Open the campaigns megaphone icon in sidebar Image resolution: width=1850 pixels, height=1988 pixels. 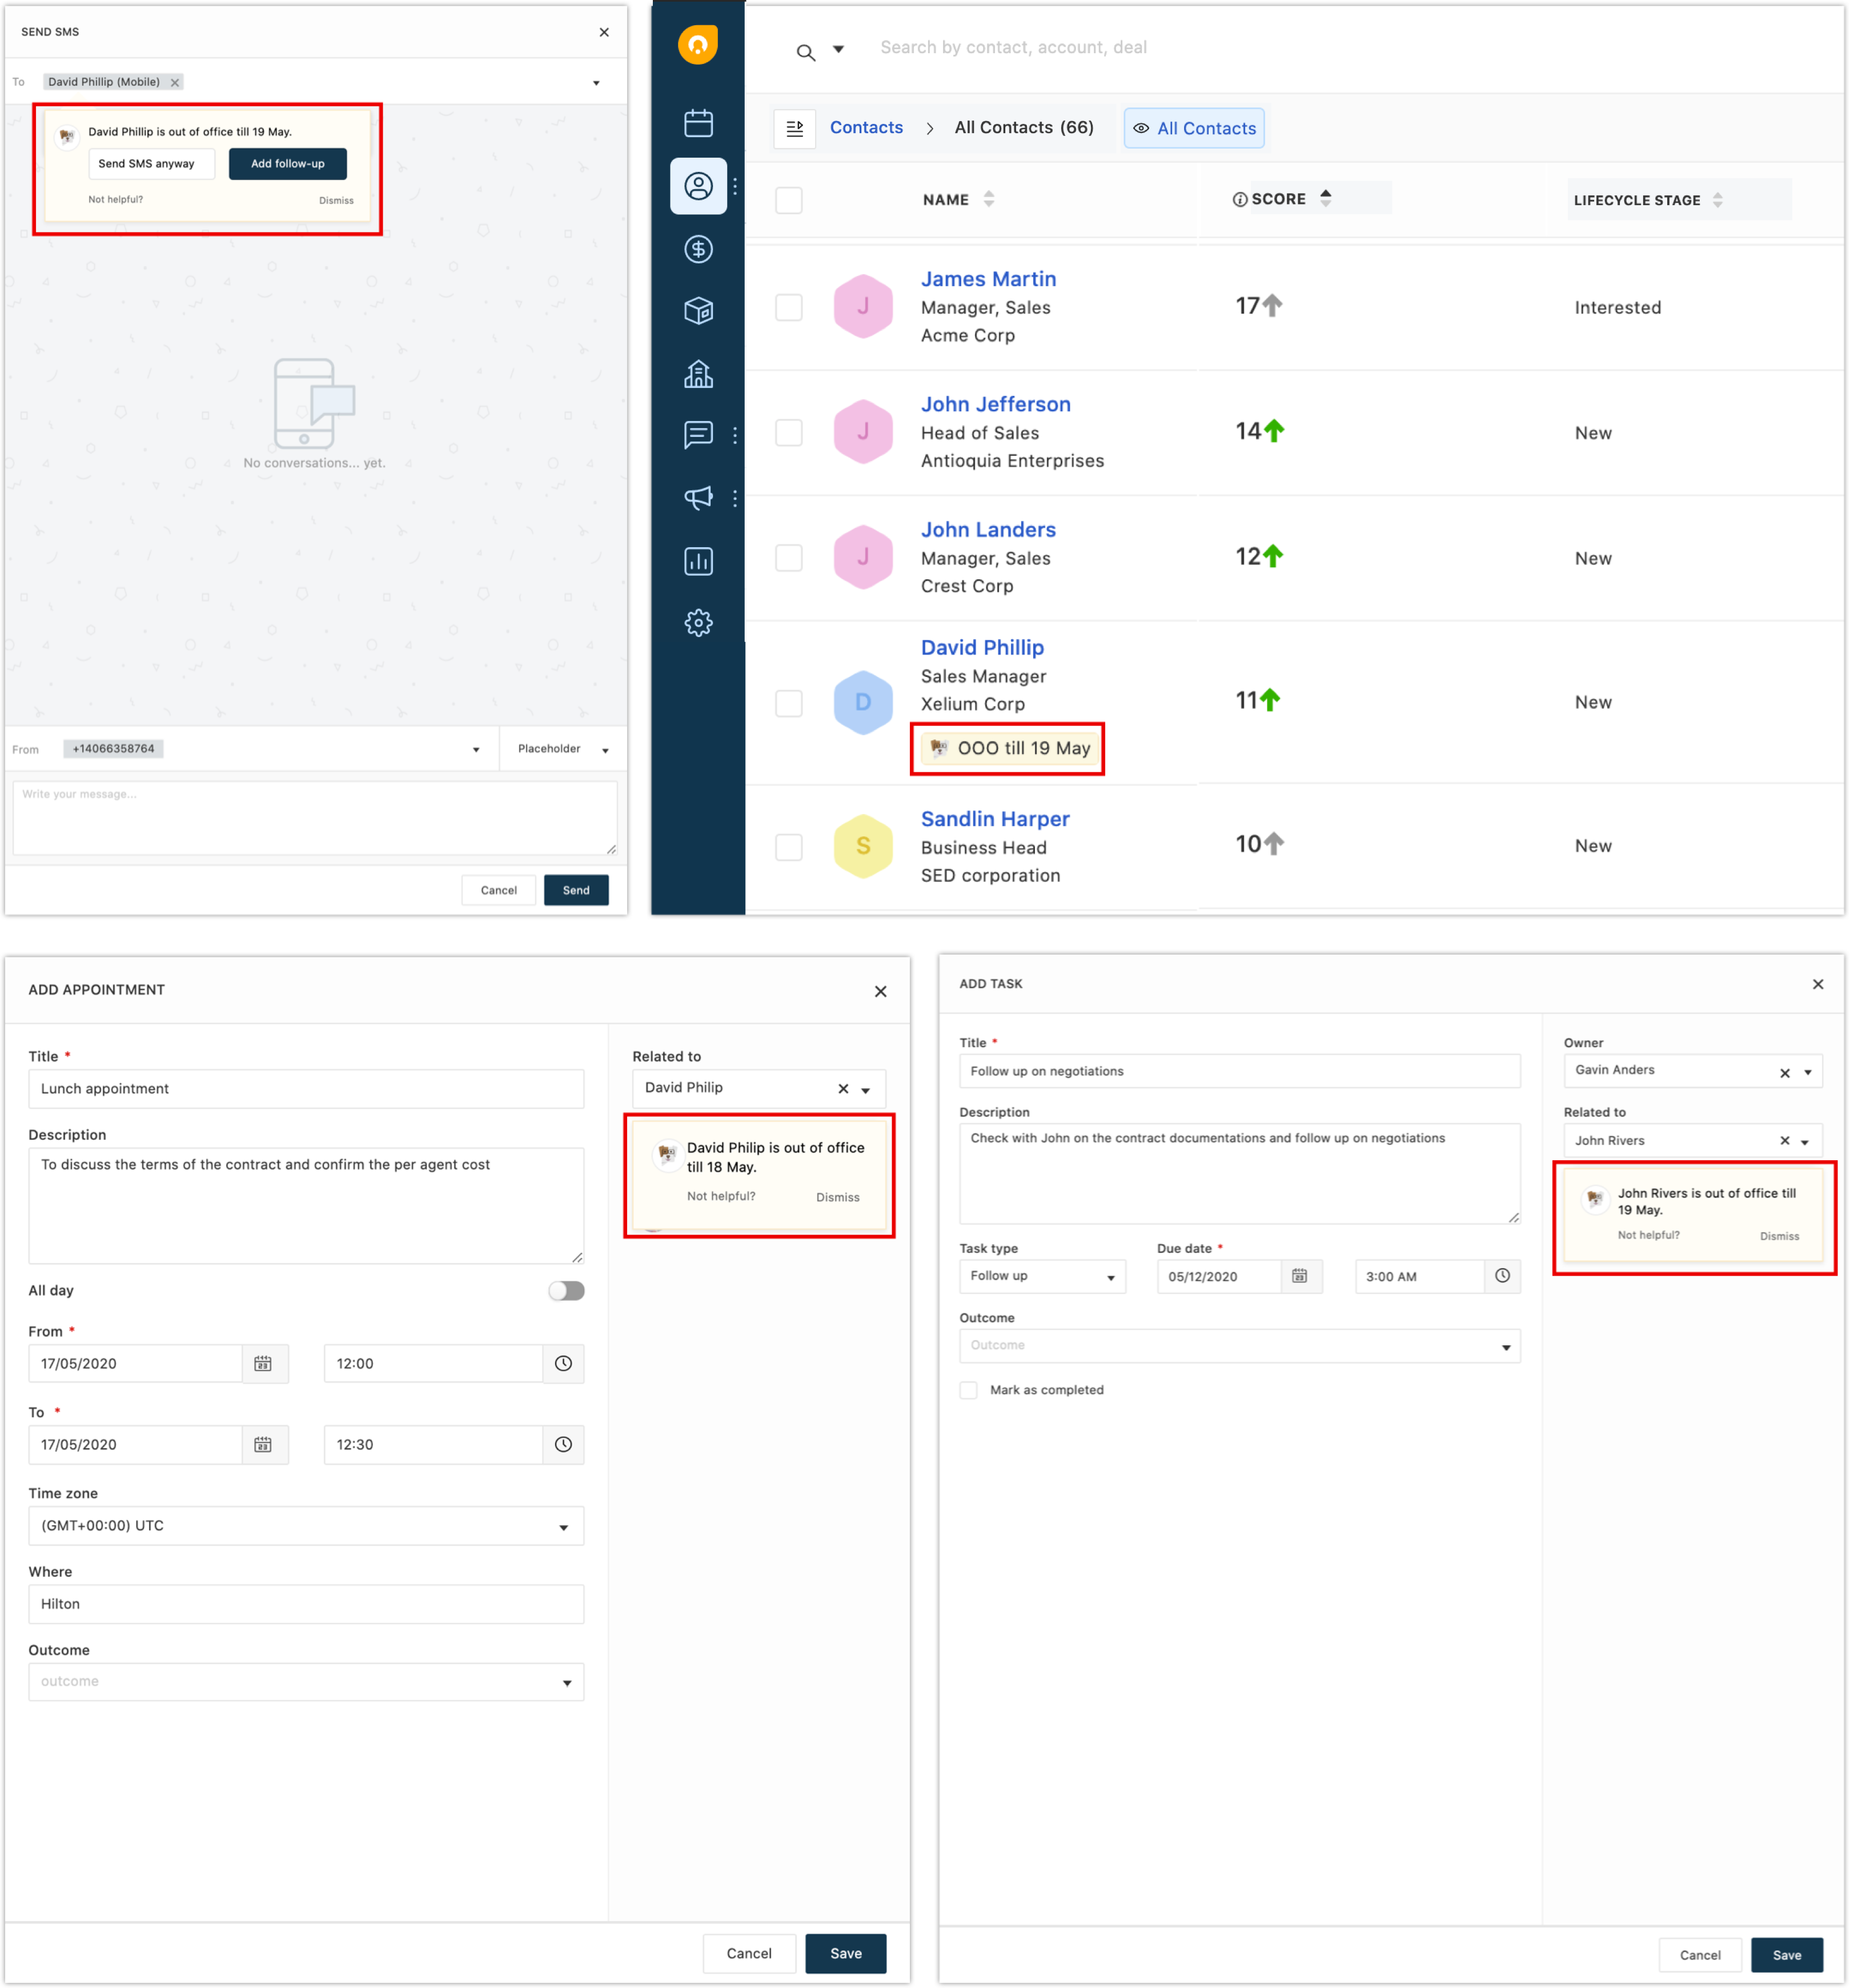[698, 497]
